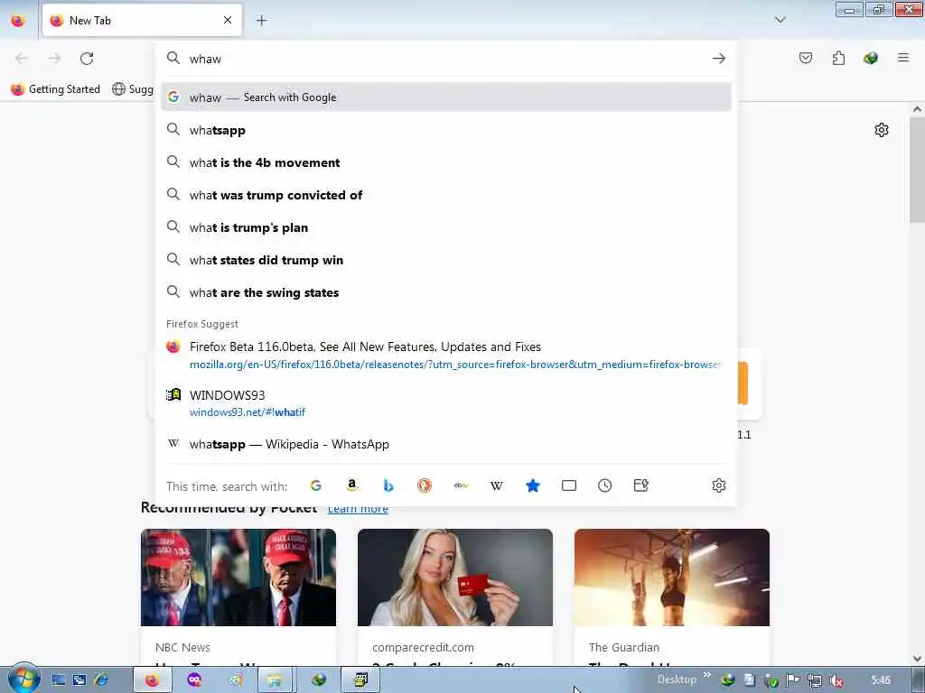
Task: Search this time with Bing icon
Action: coord(388,485)
